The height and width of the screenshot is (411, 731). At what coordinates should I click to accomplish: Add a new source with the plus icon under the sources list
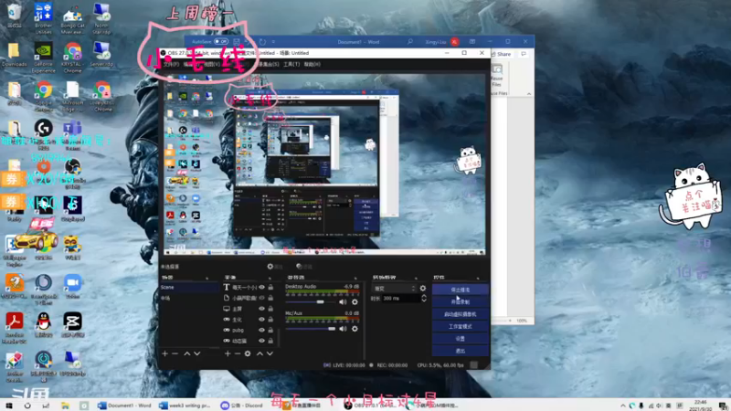click(x=228, y=353)
